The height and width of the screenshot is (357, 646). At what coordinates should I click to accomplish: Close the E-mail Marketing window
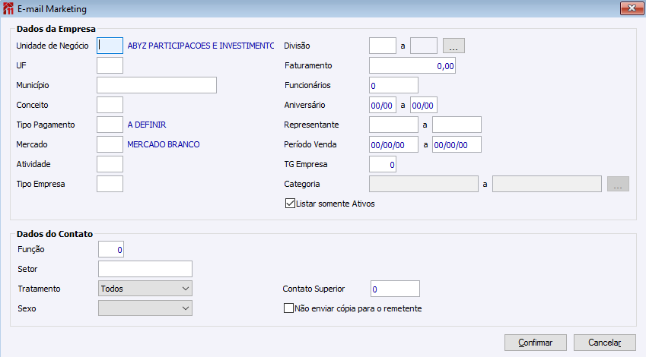[x=631, y=8]
